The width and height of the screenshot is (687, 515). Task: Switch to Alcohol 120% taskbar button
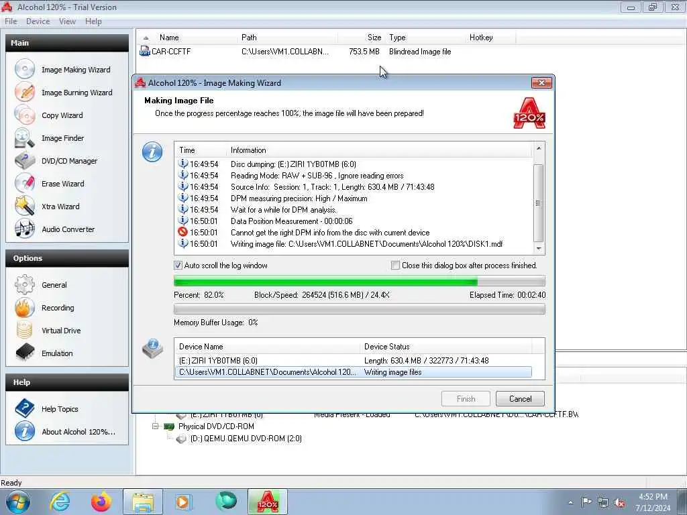tap(267, 502)
